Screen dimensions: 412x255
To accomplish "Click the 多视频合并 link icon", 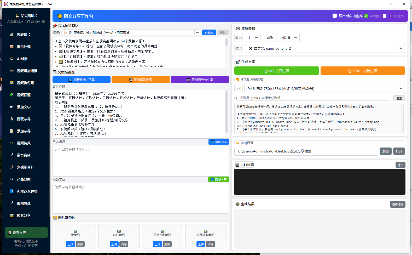I will (x=11, y=167).
